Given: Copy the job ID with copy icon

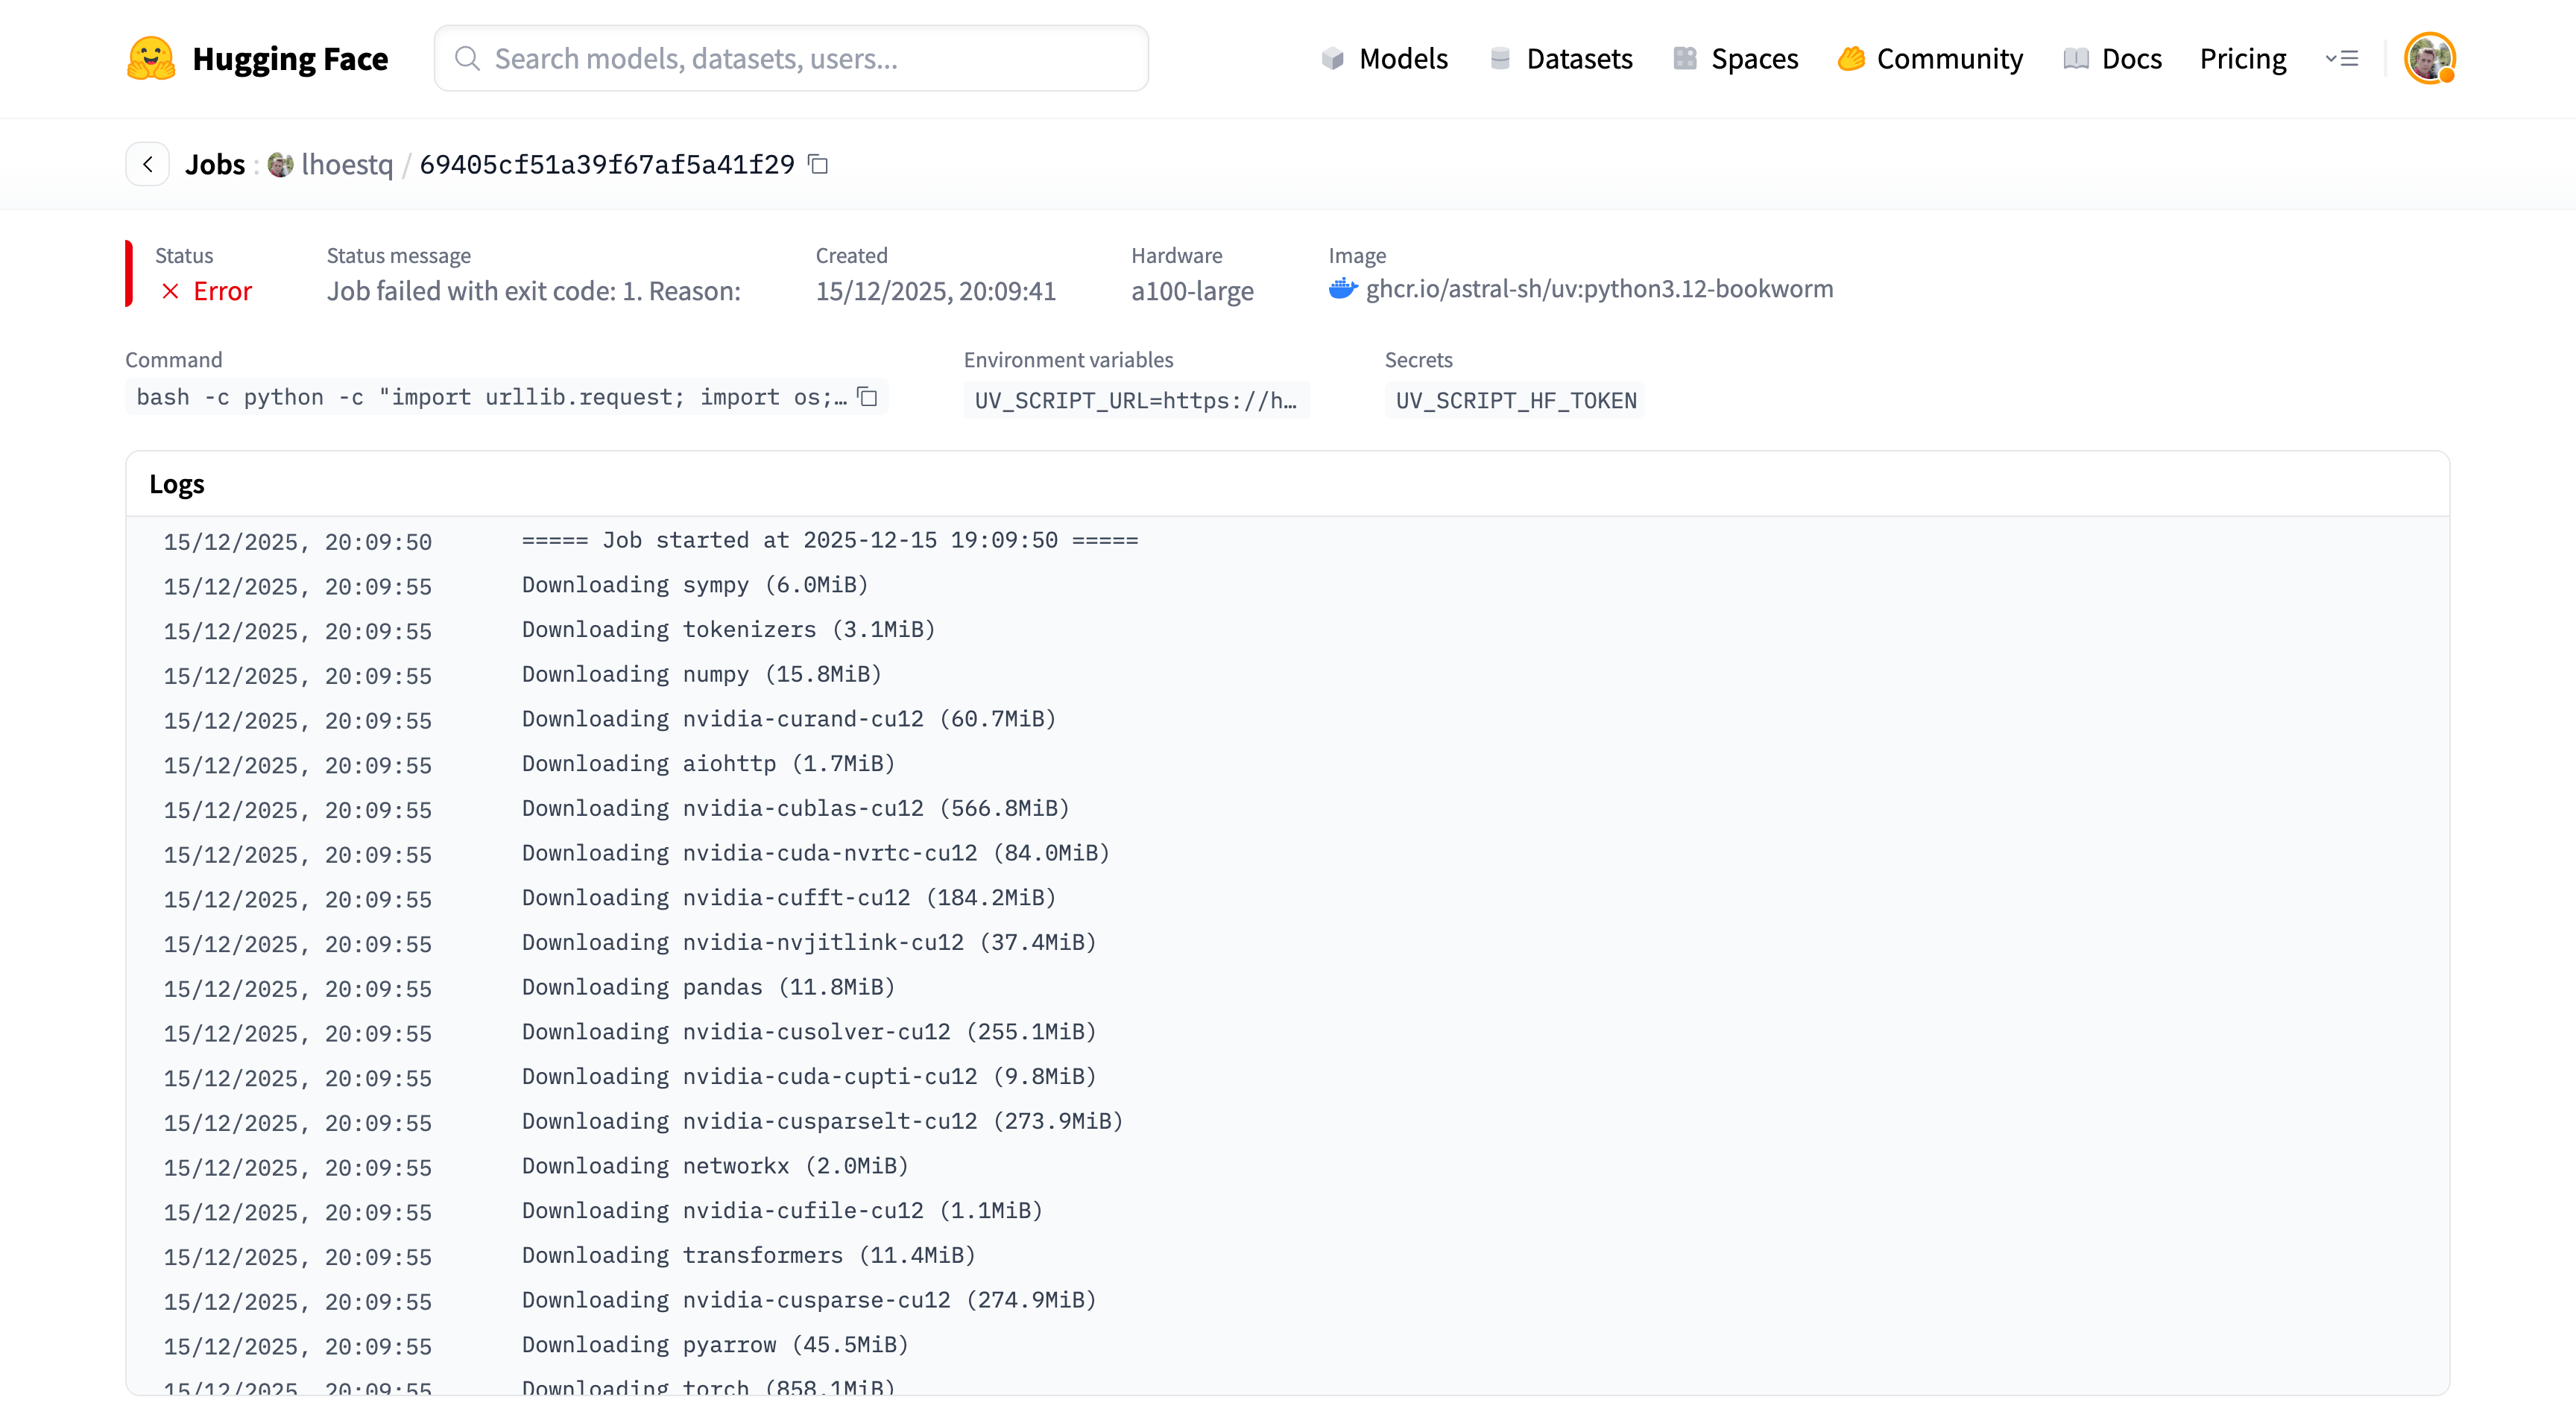Looking at the screenshot, I should tap(818, 164).
